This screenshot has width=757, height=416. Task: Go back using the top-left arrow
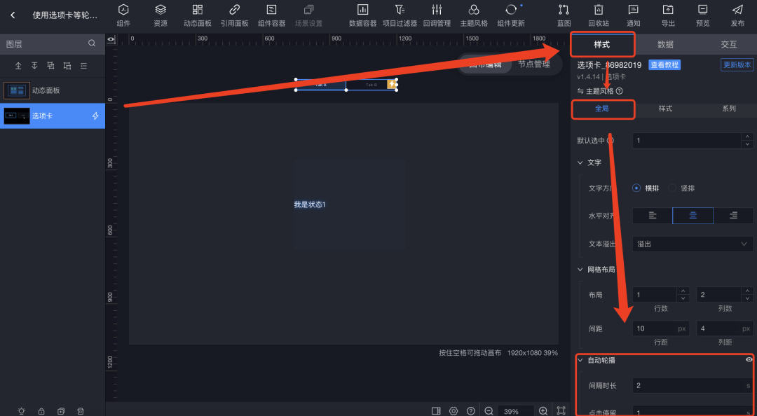click(13, 15)
